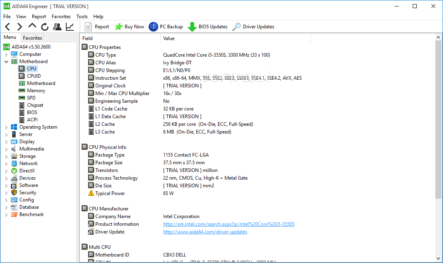443x263 pixels.
Task: Sort by the Field column header
Action: 120,38
